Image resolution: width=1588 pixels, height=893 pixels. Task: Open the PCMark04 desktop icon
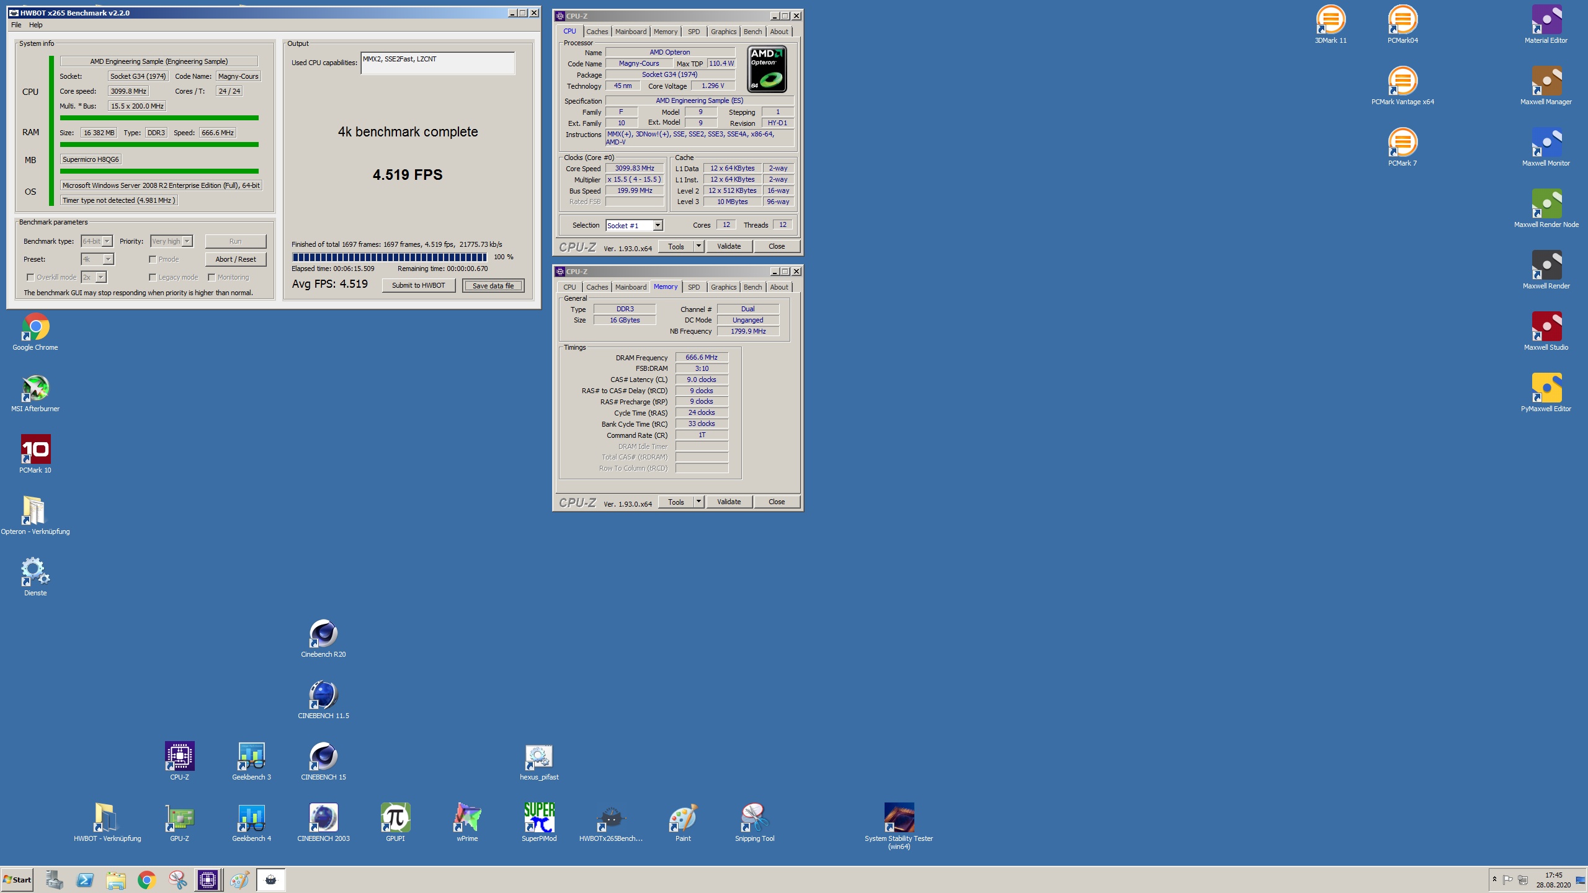coord(1403,25)
